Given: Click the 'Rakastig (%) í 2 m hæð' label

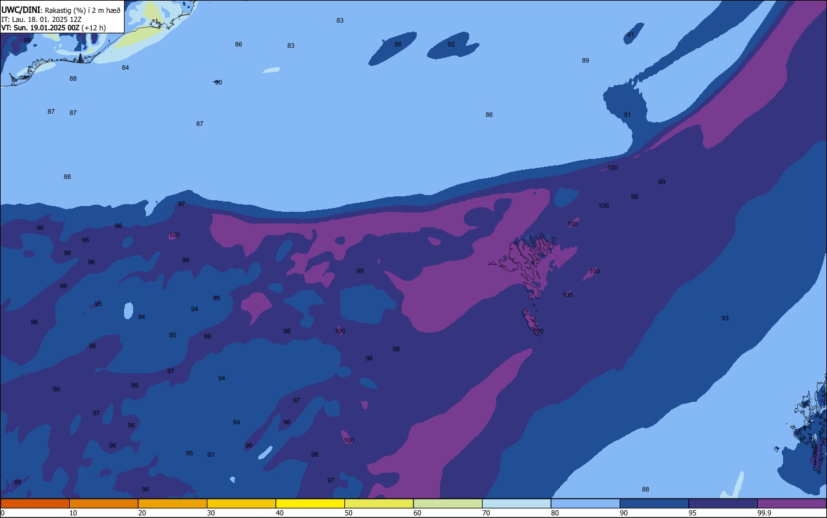Looking at the screenshot, I should [x=82, y=10].
